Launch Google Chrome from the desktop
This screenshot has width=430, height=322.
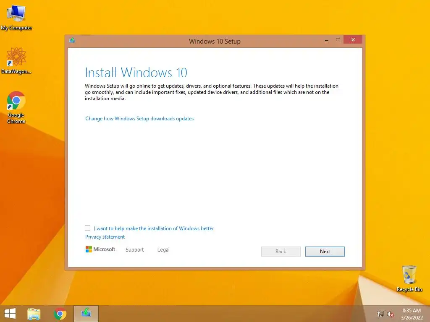pyautogui.click(x=16, y=107)
